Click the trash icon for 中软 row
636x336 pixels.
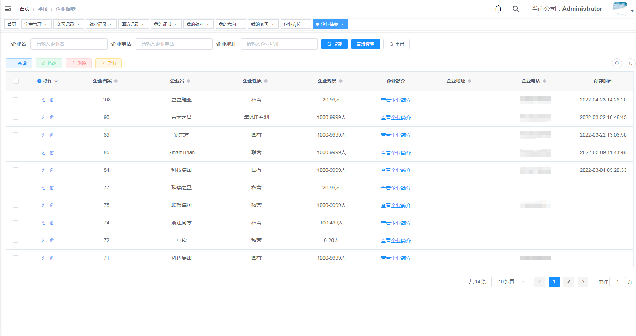pyautogui.click(x=52, y=241)
